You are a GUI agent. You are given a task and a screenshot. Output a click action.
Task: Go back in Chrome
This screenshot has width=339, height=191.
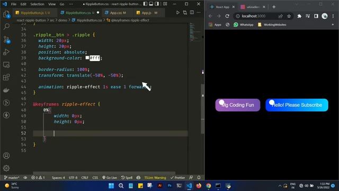click(x=210, y=16)
